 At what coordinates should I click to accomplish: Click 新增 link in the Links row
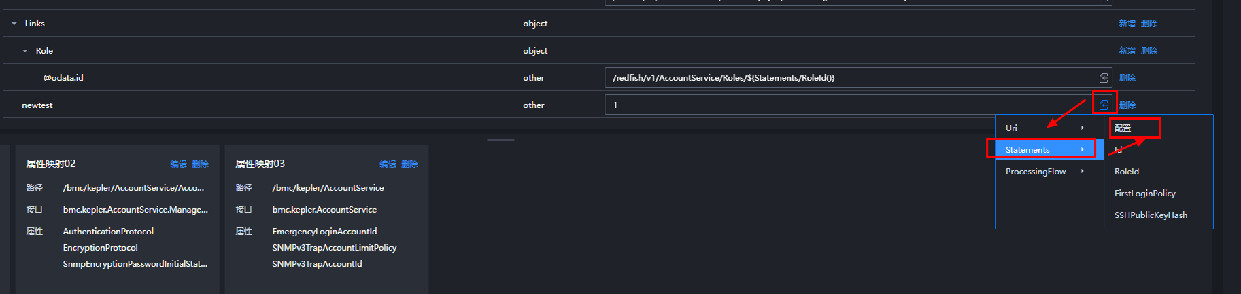click(x=1127, y=24)
